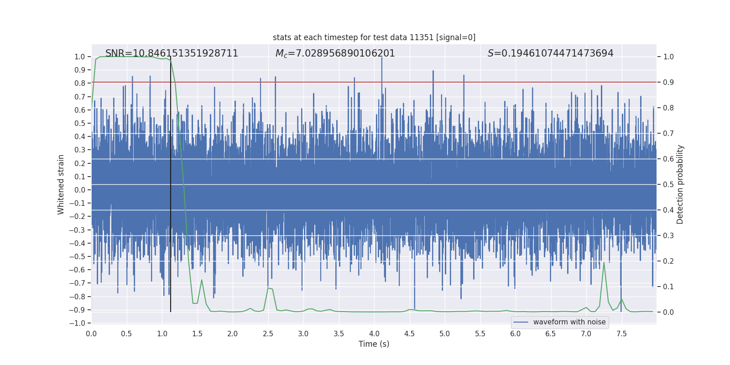Click the Whitened strain tick label −1.0
This screenshot has width=730, height=365.
pyautogui.click(x=77, y=323)
